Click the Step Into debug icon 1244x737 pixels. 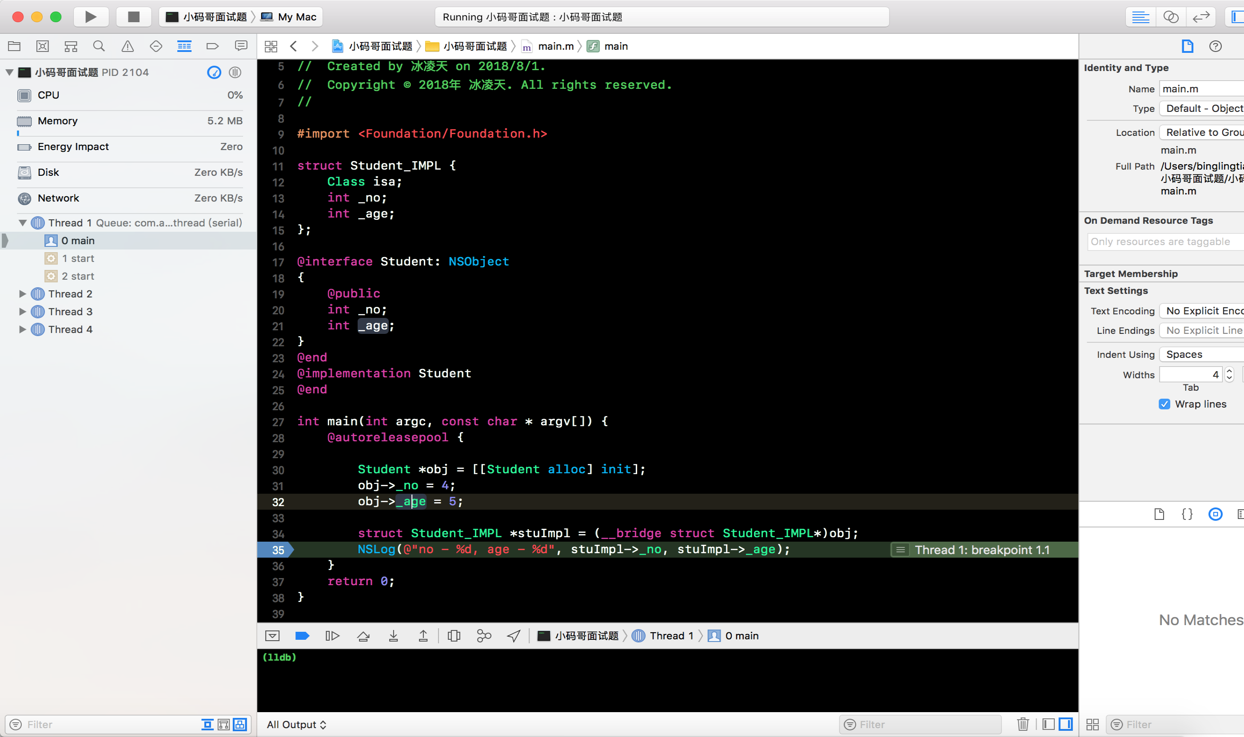(x=393, y=636)
